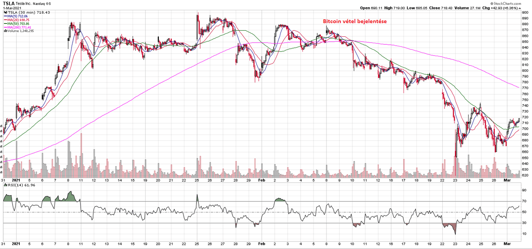Click the 700 price axis label

point(525,129)
